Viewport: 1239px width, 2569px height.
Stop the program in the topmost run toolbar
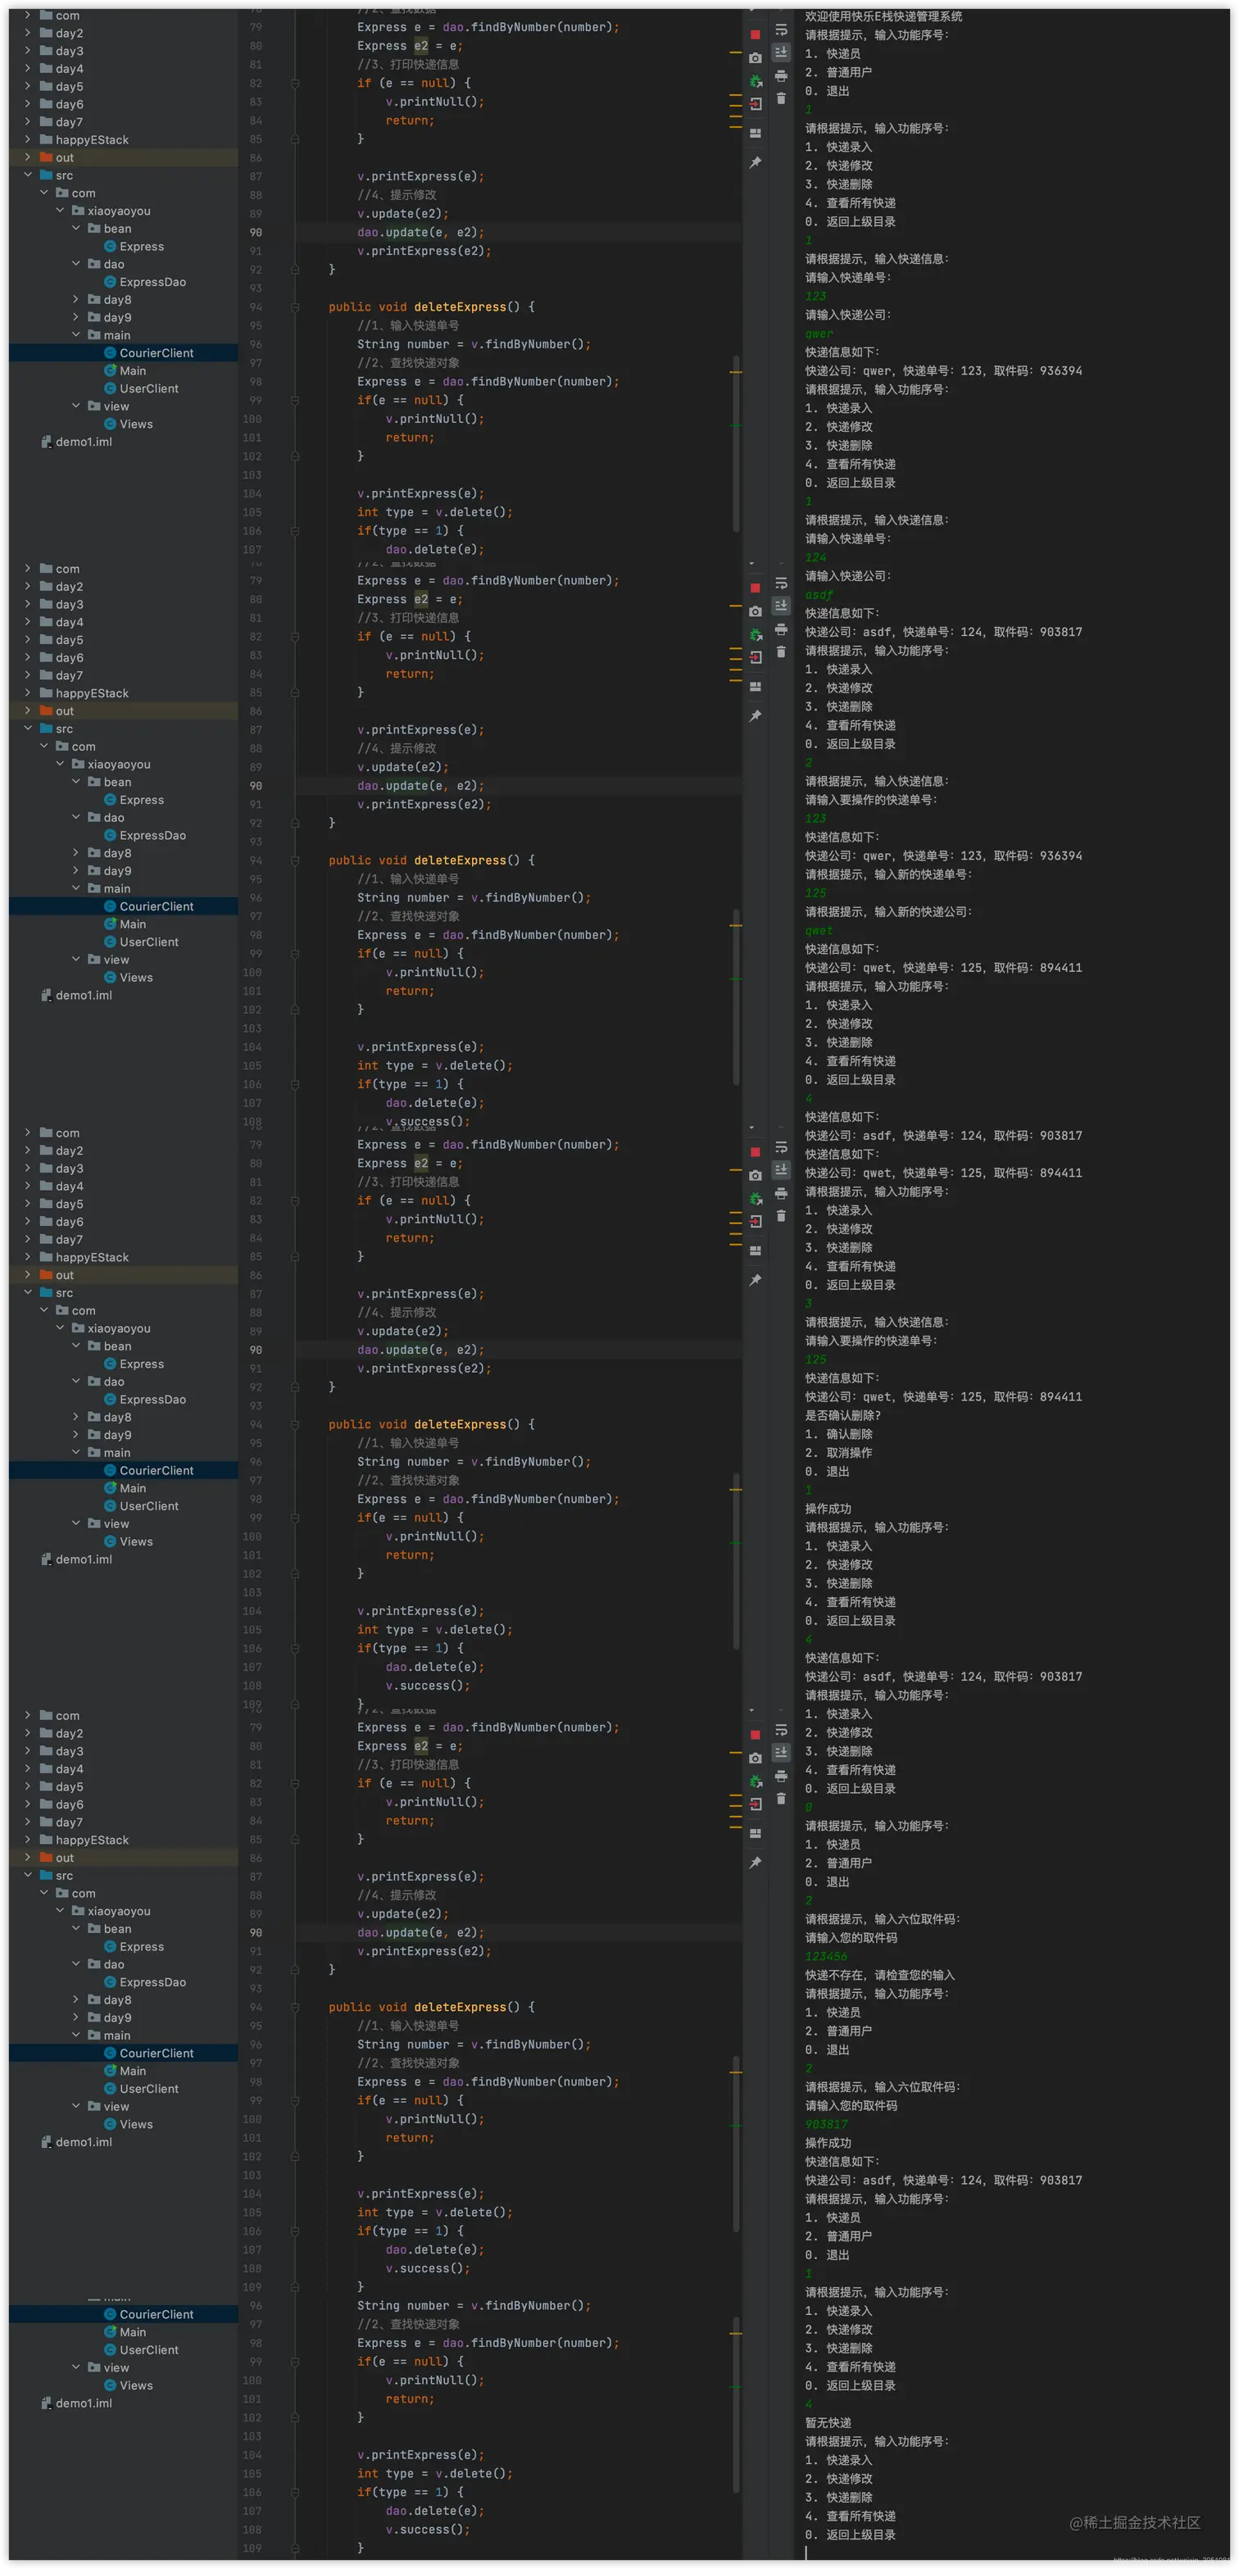point(756,35)
